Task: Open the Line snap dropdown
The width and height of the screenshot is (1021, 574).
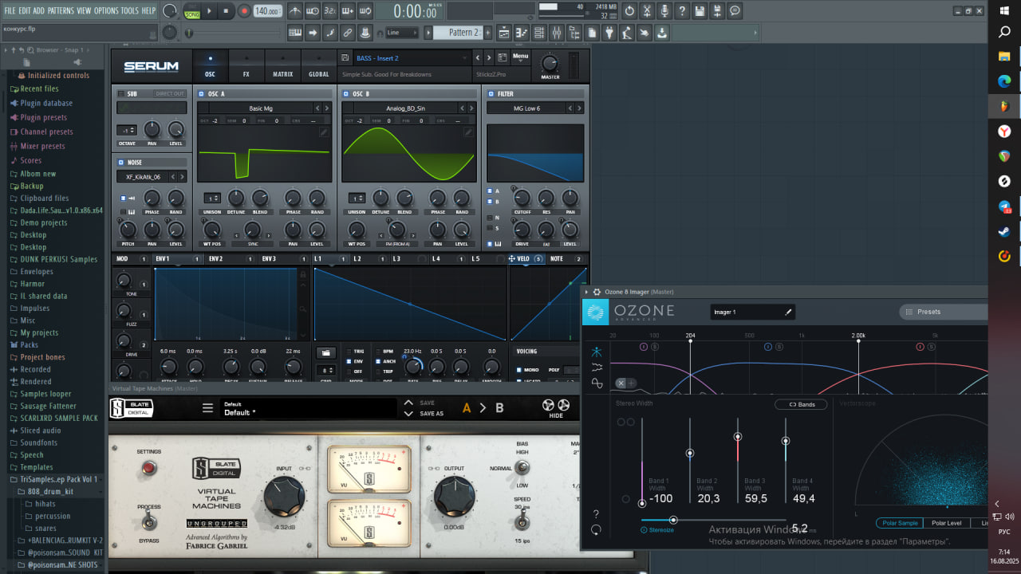Action: coord(403,33)
